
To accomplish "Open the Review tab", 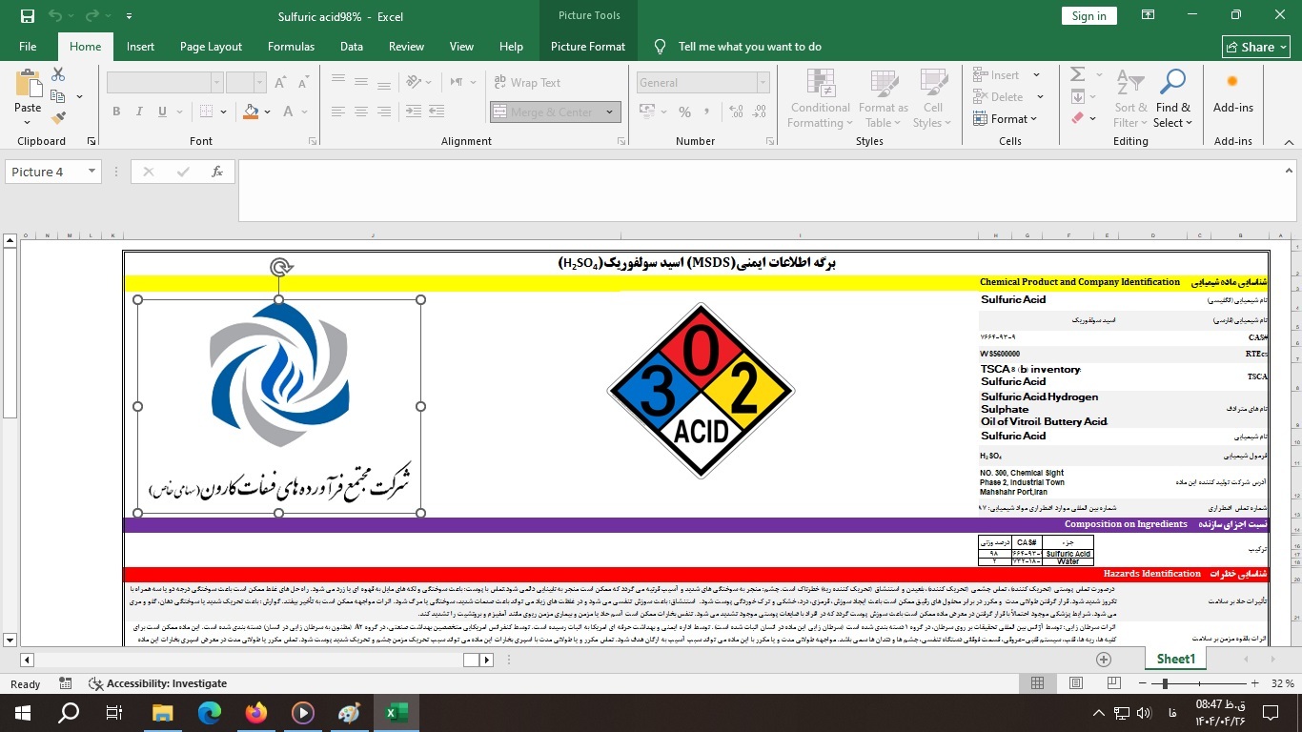I will [406, 46].
